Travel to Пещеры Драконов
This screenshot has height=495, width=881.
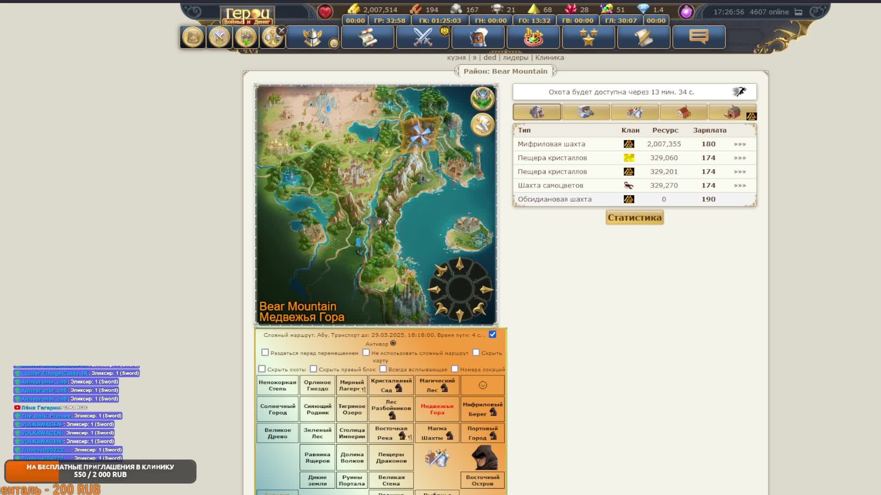coord(391,457)
